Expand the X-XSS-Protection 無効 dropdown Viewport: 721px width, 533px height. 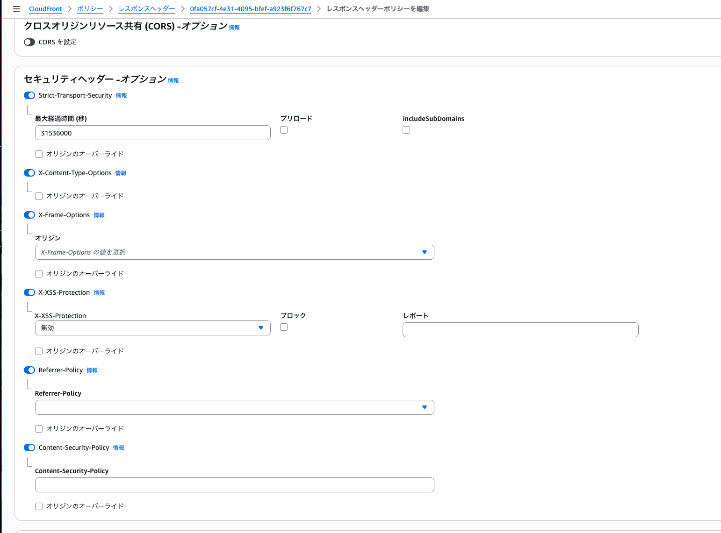pos(152,328)
